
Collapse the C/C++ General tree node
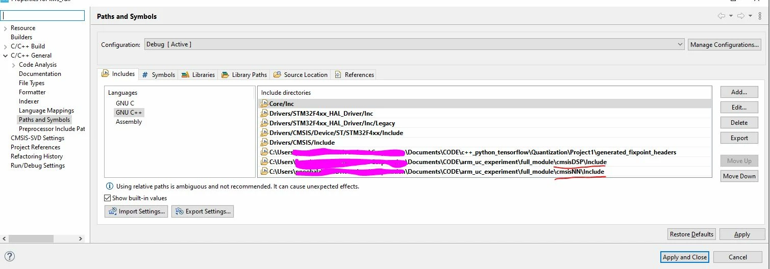[x=5, y=56]
